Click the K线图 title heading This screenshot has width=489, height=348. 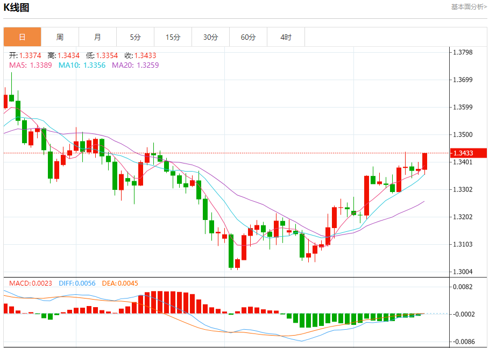tap(17, 8)
